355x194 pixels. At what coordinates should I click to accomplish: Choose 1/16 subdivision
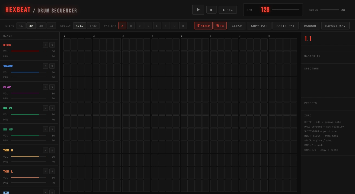[x=79, y=26]
